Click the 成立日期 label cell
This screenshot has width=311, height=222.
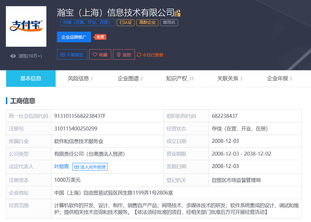click(186, 141)
